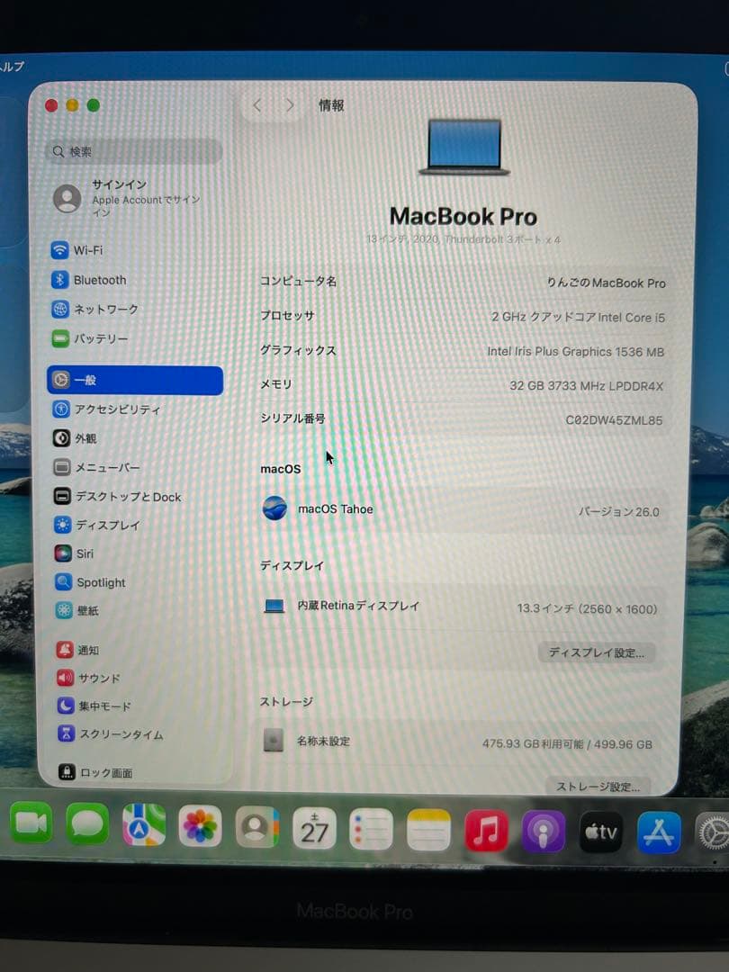The width and height of the screenshot is (729, 972).
Task: Go forward using the right navigation chevron
Action: (x=289, y=104)
